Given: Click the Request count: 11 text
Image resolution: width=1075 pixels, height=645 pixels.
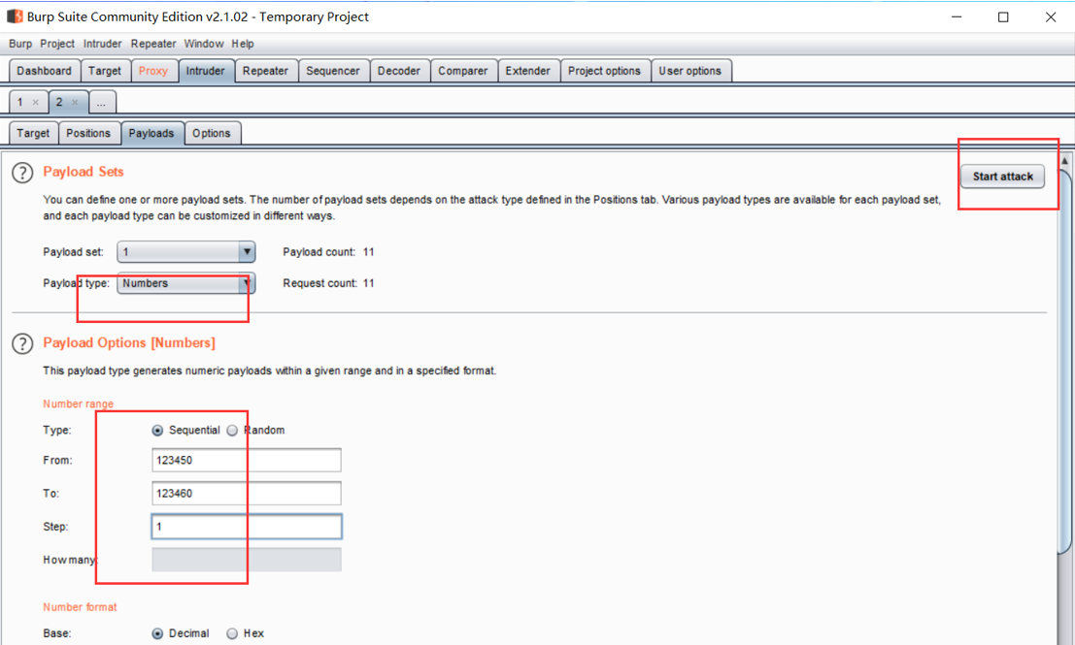Looking at the screenshot, I should click(328, 283).
